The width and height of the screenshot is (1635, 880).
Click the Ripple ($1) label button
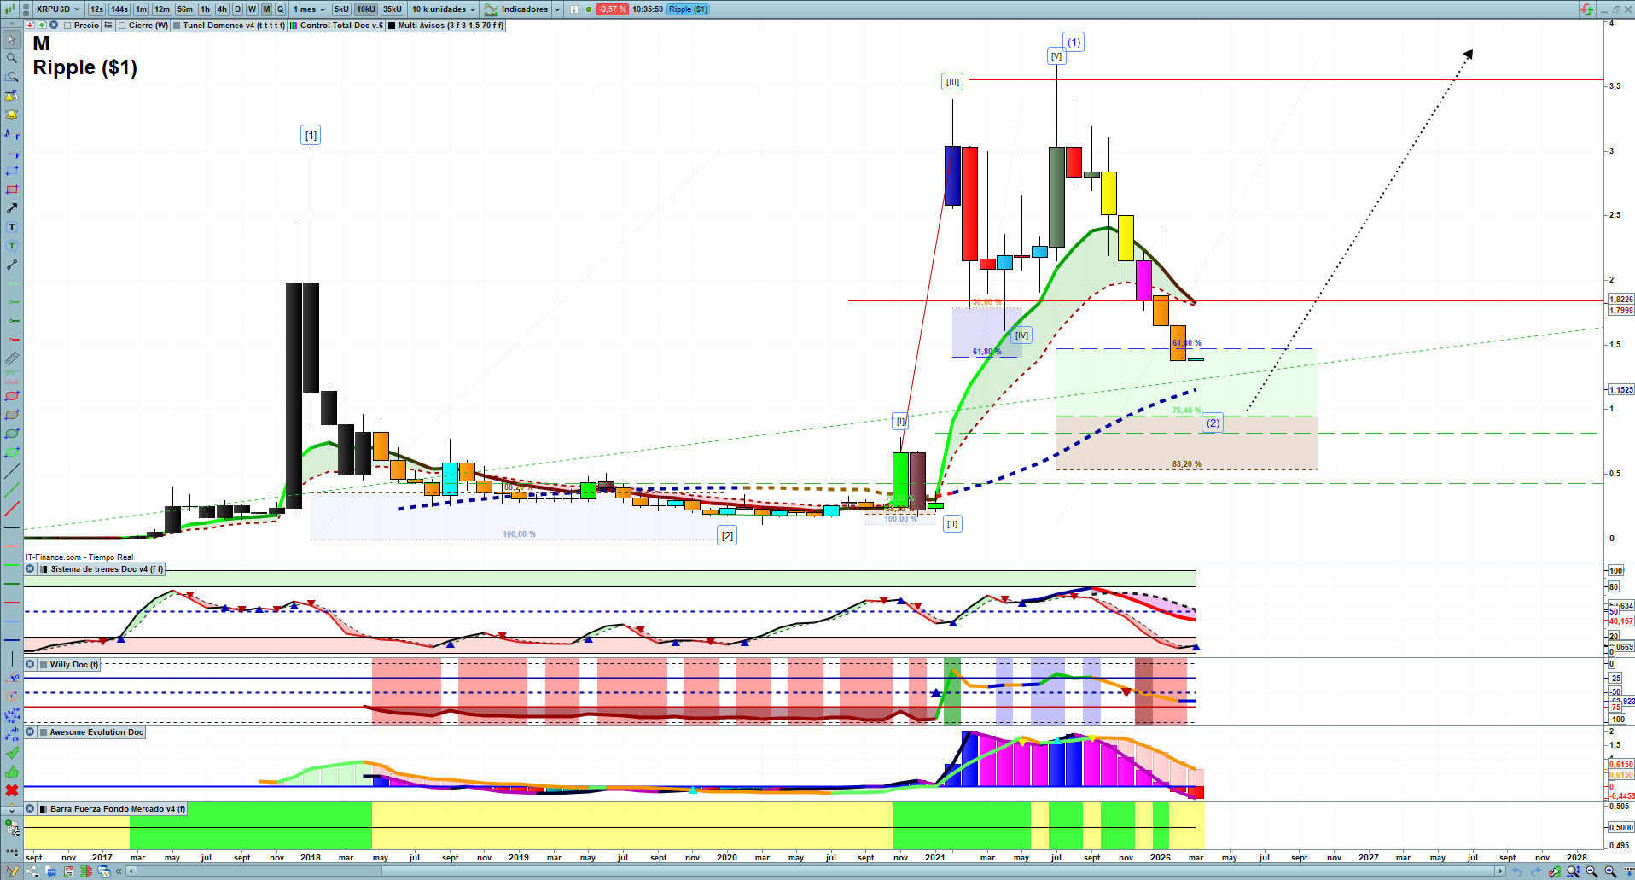click(687, 9)
